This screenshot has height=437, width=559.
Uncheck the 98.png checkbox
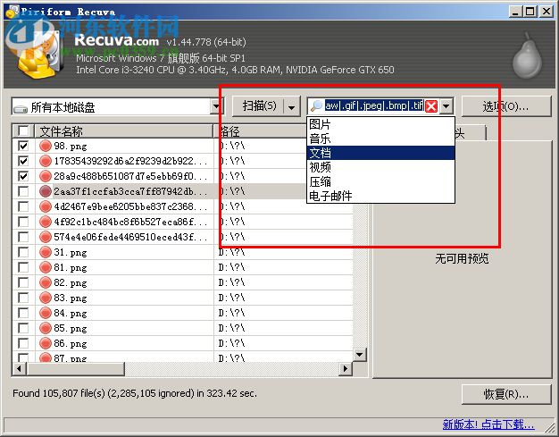pos(23,146)
